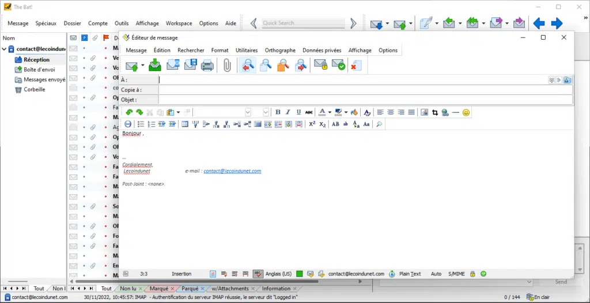This screenshot has width=590, height=303.
Task: Switch to the Marqué tab
Action: [x=159, y=289]
